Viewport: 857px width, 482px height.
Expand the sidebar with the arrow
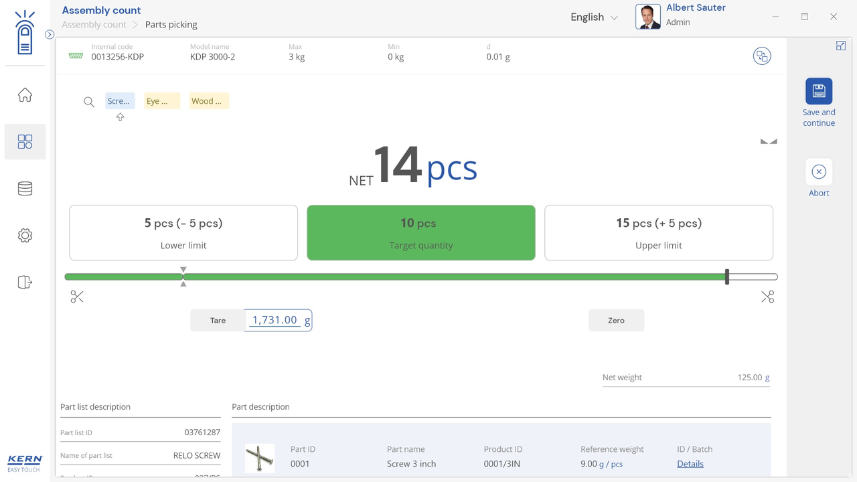coord(50,35)
